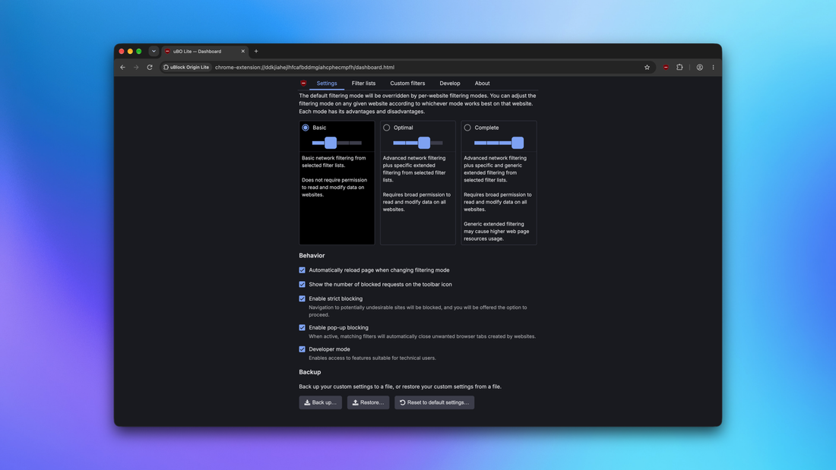Click the uBO logo in dashboard header

point(303,83)
